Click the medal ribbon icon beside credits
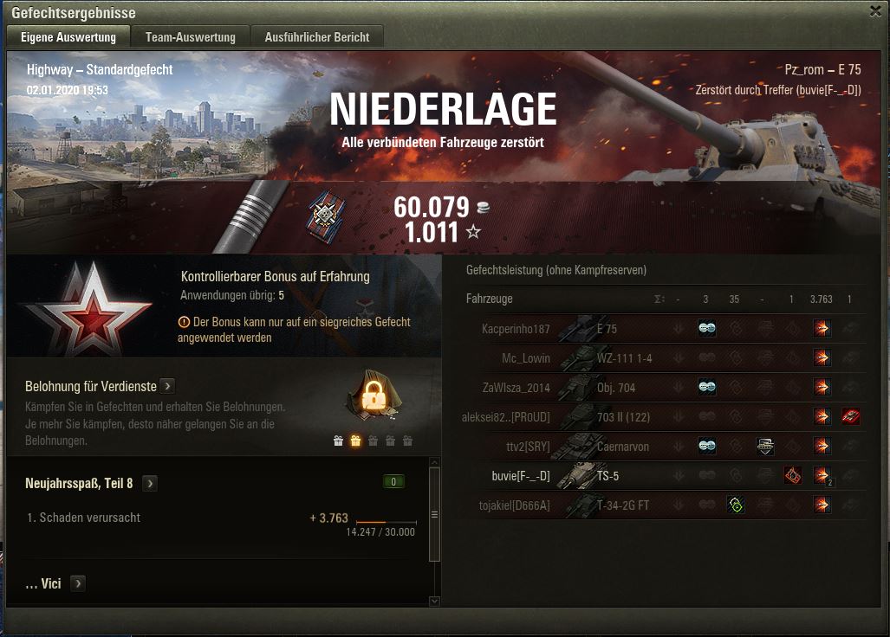 (x=325, y=217)
